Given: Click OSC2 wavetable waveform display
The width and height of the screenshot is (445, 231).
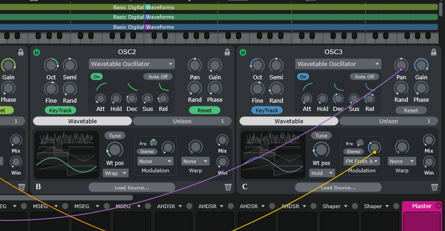Looking at the screenshot, I should click(67, 155).
